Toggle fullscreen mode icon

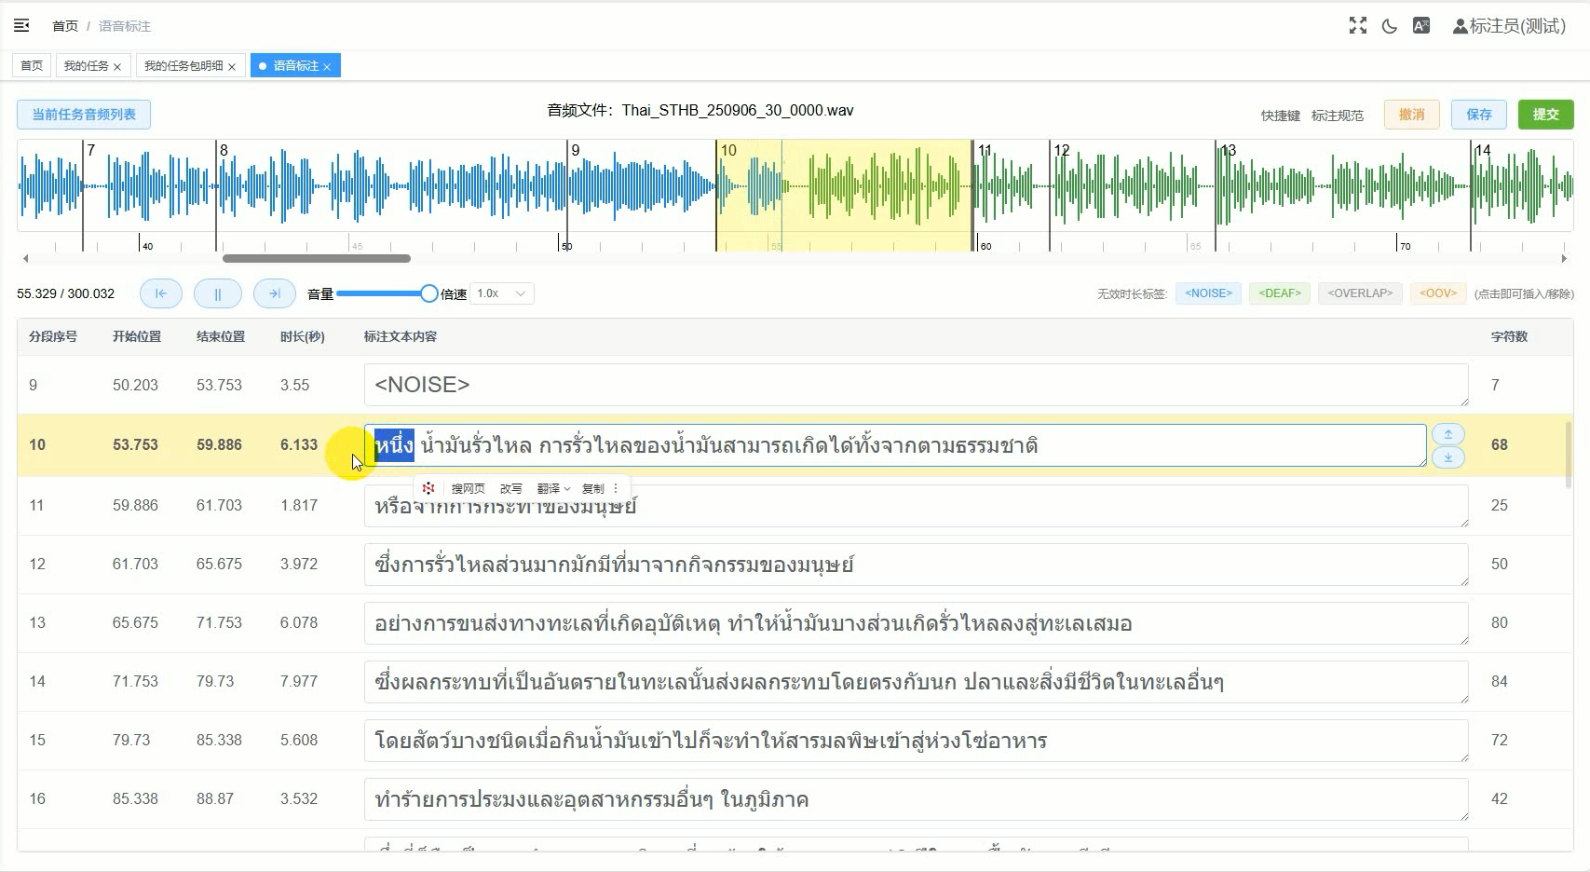[x=1358, y=26]
